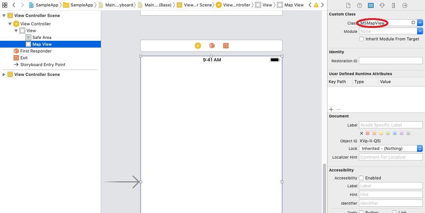This screenshot has width=425, height=213.
Task: Expand the second View Controller Scene
Action: tap(4, 74)
